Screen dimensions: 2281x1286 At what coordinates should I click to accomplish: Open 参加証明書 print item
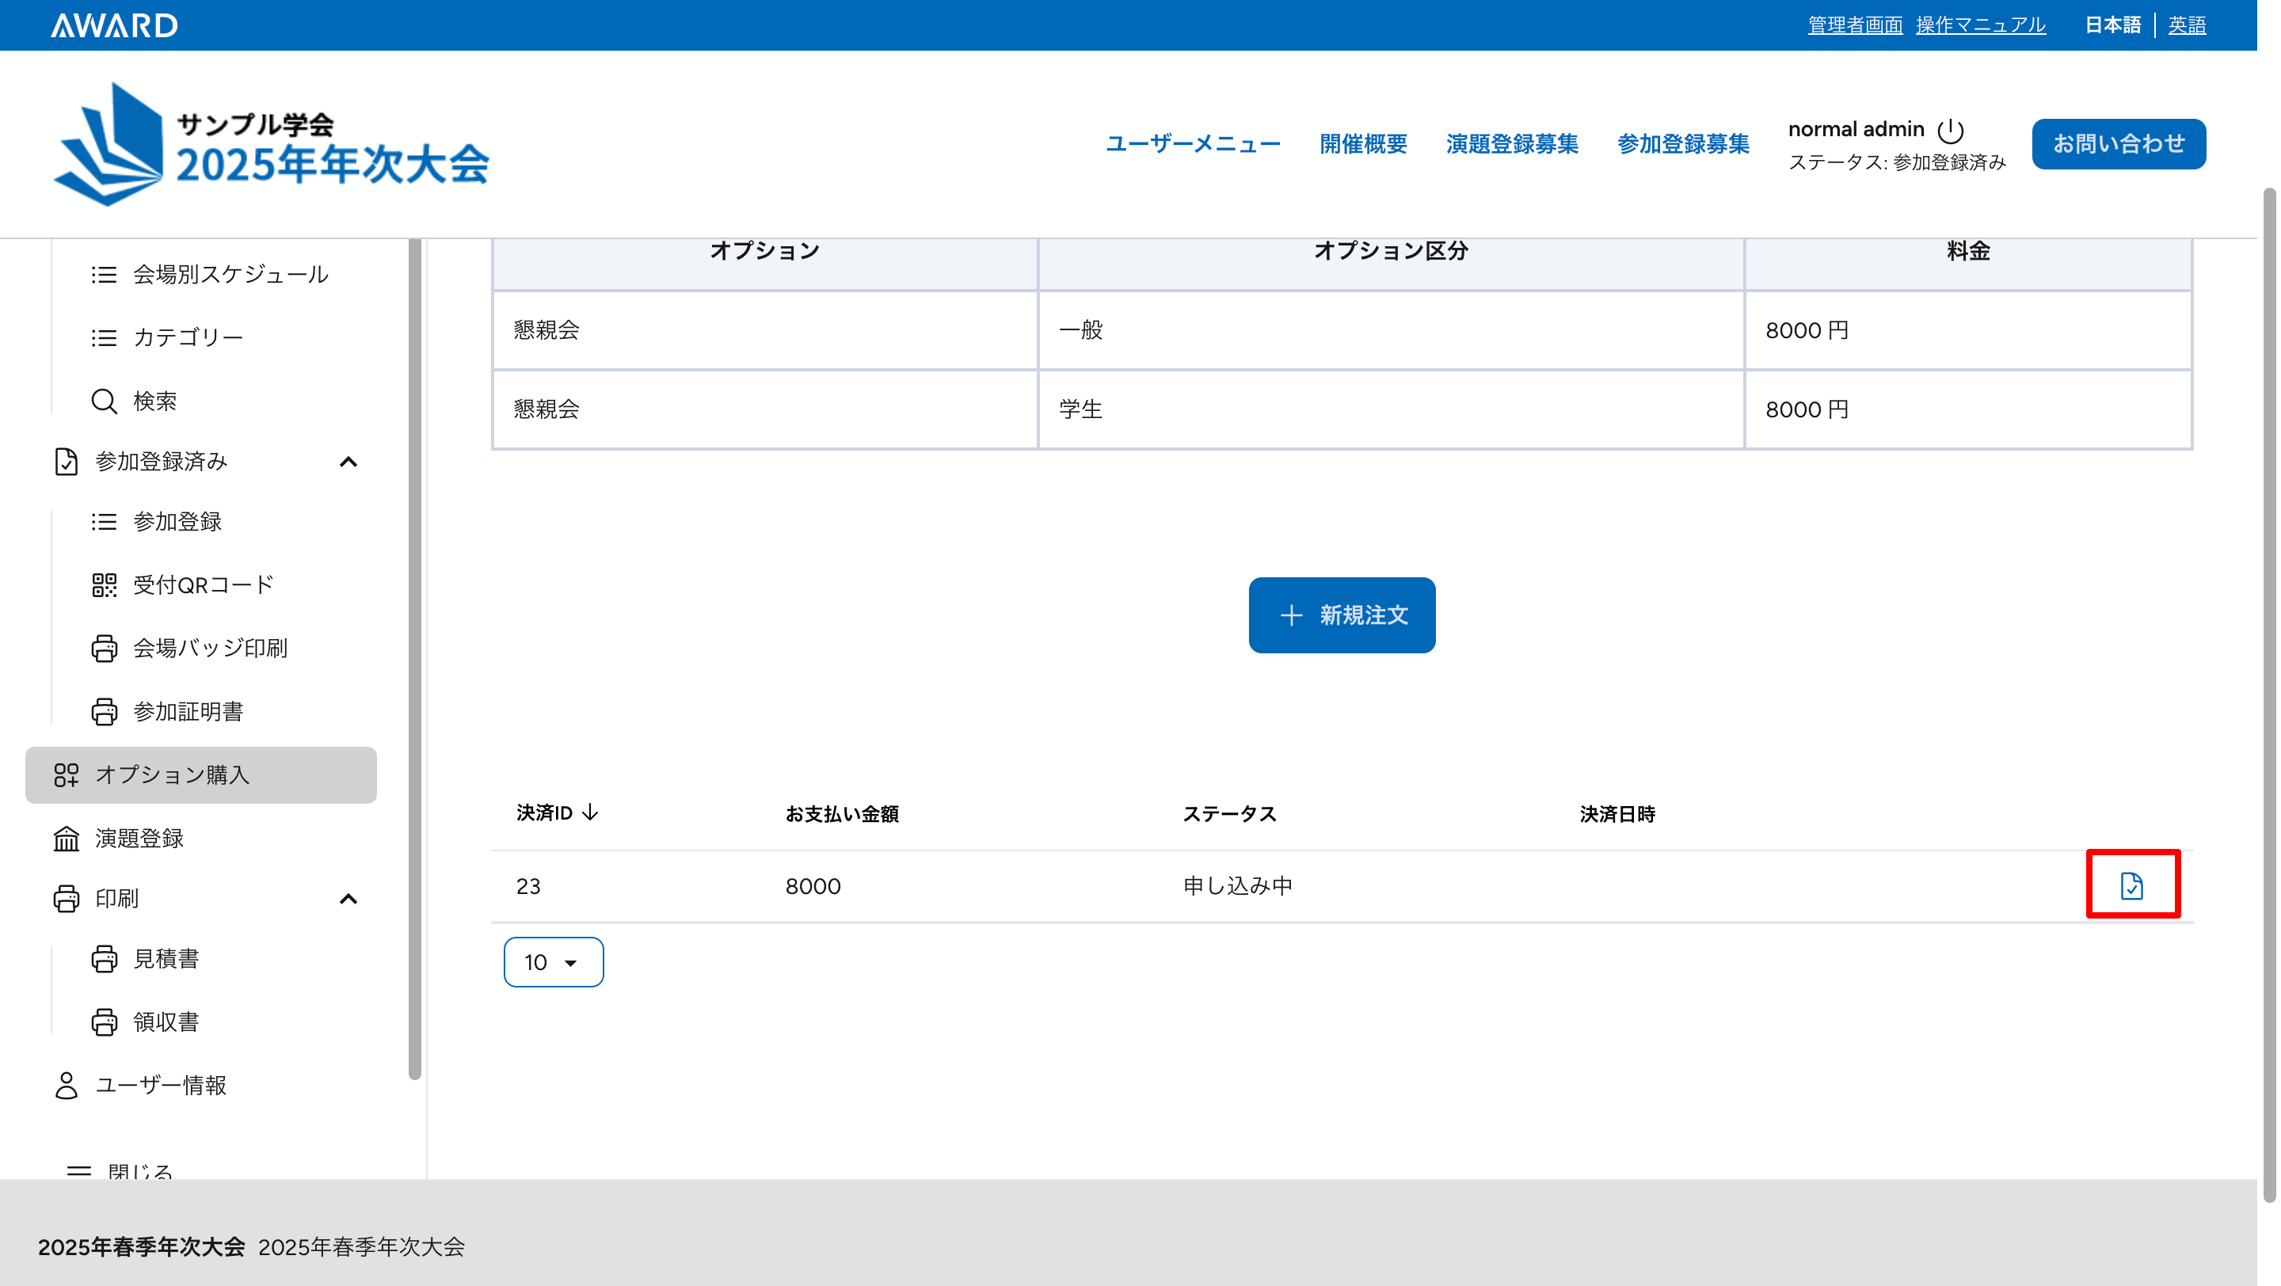tap(187, 712)
